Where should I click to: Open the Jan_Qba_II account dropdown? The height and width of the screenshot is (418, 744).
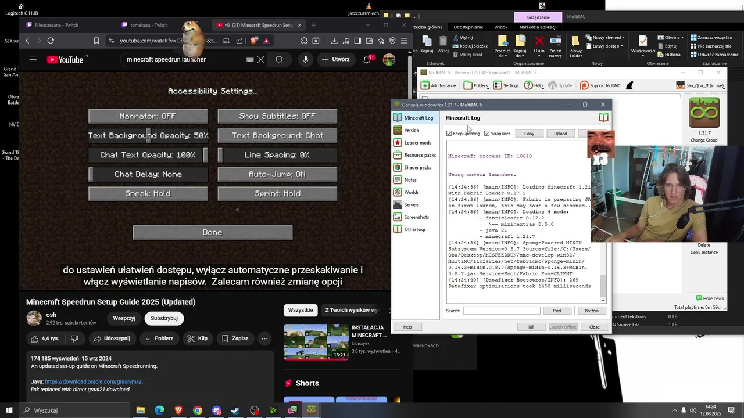pyautogui.click(x=700, y=85)
